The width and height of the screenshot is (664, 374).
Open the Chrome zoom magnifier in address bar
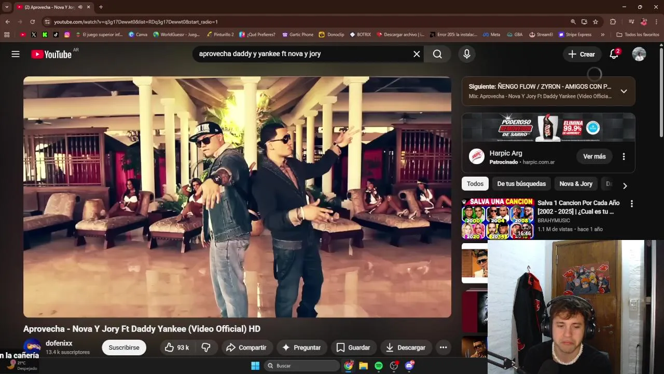573,22
